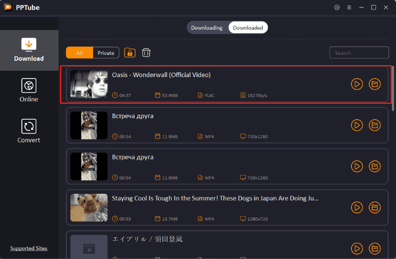Open folder for Staying Cool dogs video
Image resolution: width=396 pixels, height=259 pixels.
click(x=375, y=207)
